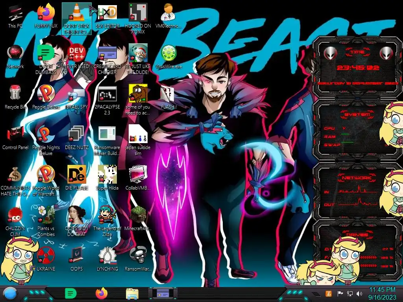Click the left alien head in Time widget

pyautogui.click(x=330, y=53)
